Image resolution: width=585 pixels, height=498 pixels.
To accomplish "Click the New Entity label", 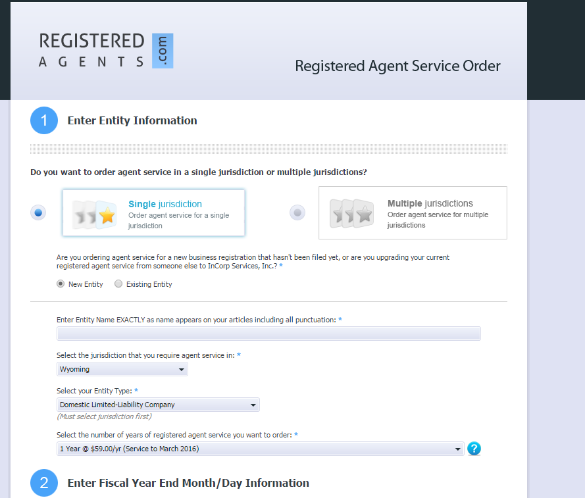I will 86,284.
